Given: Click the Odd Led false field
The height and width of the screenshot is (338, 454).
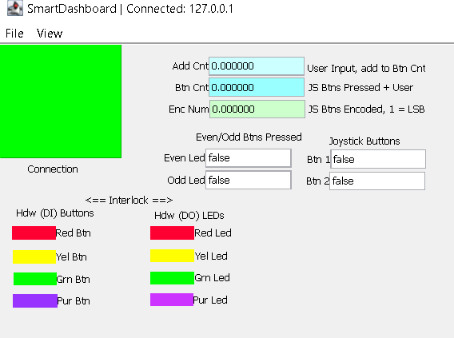Looking at the screenshot, I should click(x=248, y=180).
